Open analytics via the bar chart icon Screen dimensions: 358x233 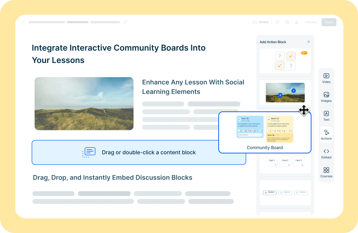[297, 22]
